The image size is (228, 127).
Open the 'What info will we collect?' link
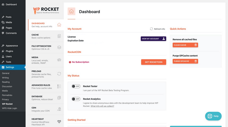click(102, 106)
